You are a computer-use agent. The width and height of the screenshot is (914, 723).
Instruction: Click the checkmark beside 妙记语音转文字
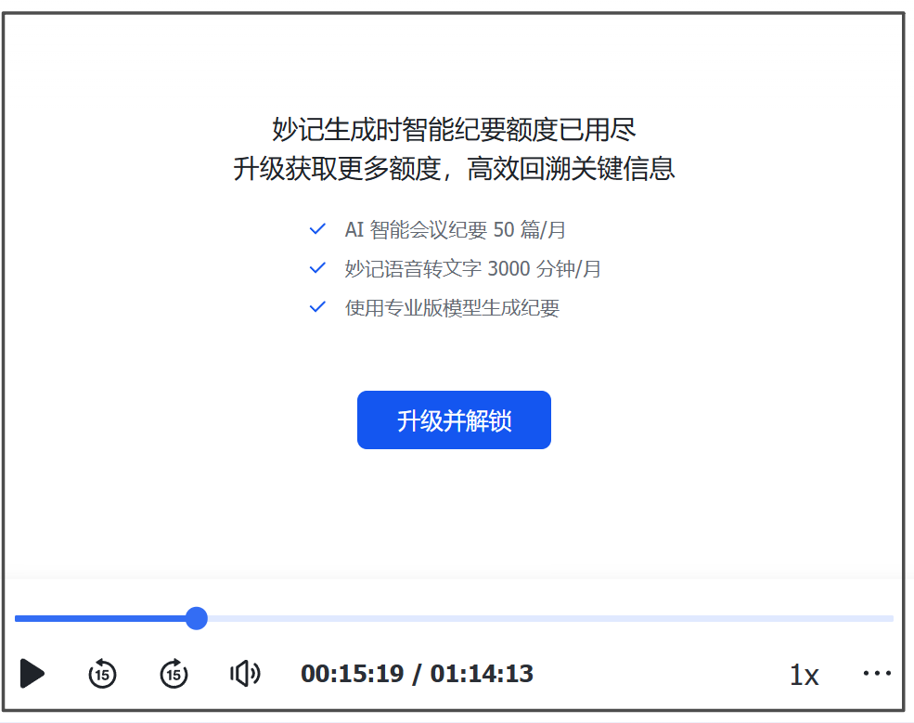click(317, 268)
